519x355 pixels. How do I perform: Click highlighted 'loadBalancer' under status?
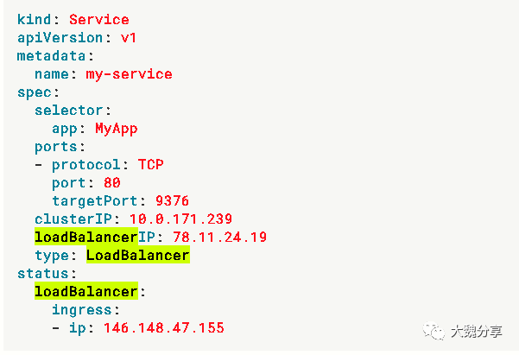click(85, 292)
